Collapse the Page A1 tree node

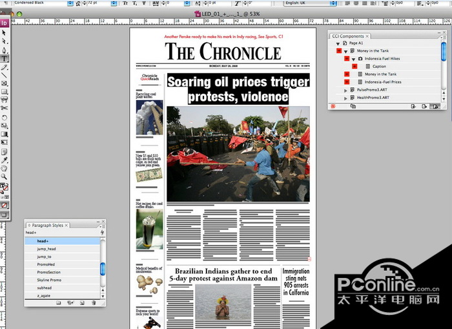click(338, 43)
